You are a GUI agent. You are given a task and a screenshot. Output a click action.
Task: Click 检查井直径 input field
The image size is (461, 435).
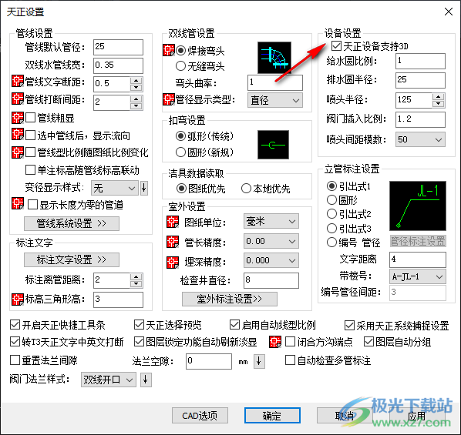(x=271, y=280)
